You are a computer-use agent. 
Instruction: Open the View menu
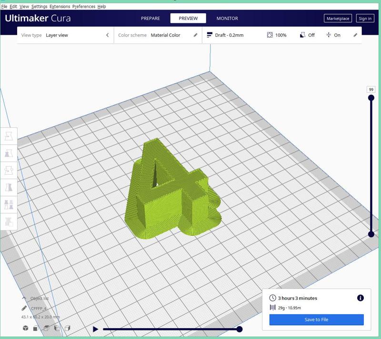pos(24,7)
